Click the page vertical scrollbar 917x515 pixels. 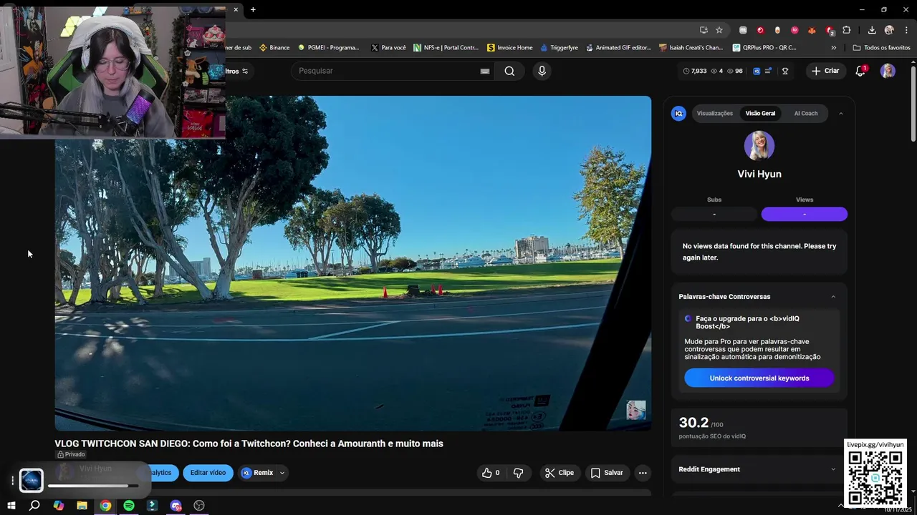pyautogui.click(x=913, y=104)
